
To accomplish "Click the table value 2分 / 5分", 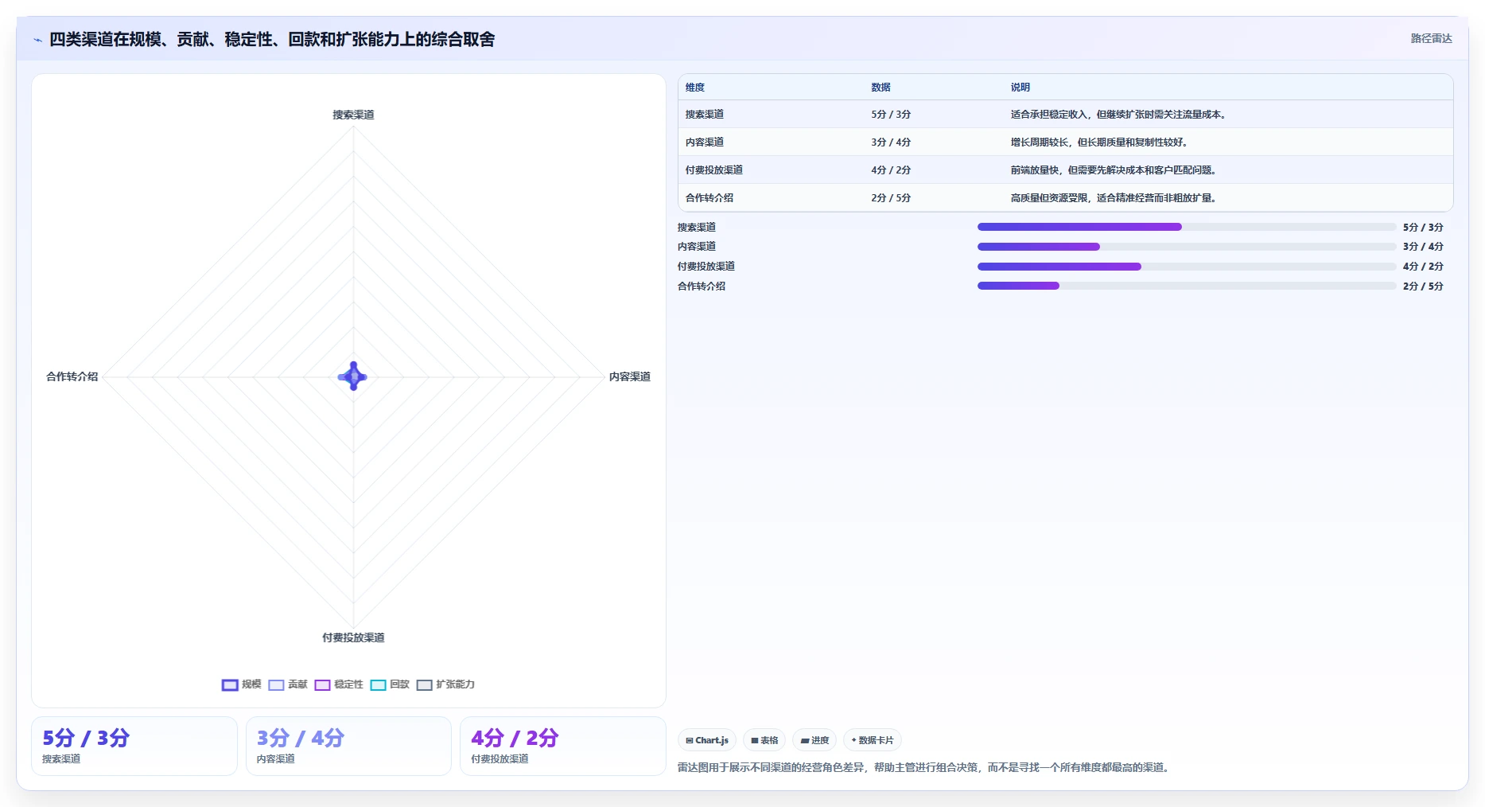I will pos(891,198).
